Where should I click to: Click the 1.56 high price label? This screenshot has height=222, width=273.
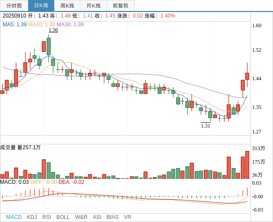(53, 30)
